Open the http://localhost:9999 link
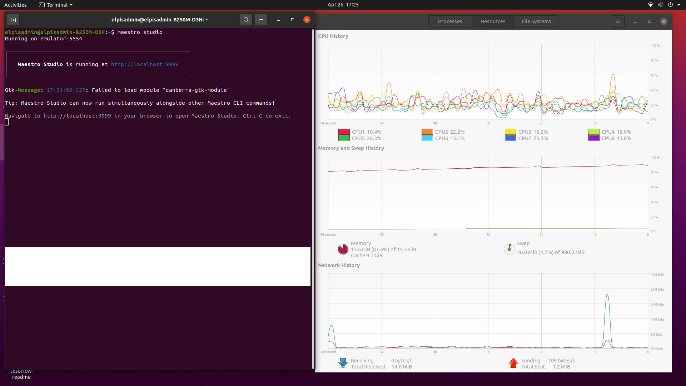This screenshot has height=386, width=686. [144, 64]
